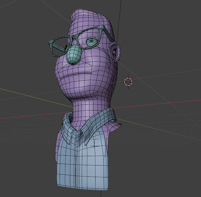This screenshot has width=201, height=197.
Task: Click the orange object origin dot
Action: (x=91, y=125)
